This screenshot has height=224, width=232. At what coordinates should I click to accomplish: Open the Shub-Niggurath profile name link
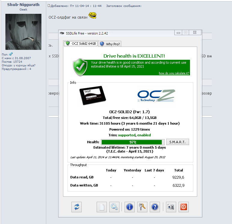point(23,5)
